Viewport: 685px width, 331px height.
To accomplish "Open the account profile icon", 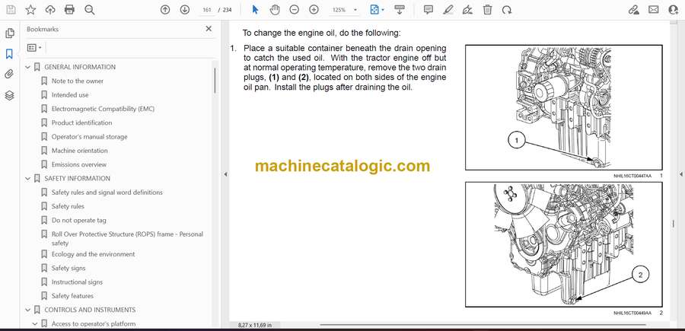I will (x=674, y=10).
